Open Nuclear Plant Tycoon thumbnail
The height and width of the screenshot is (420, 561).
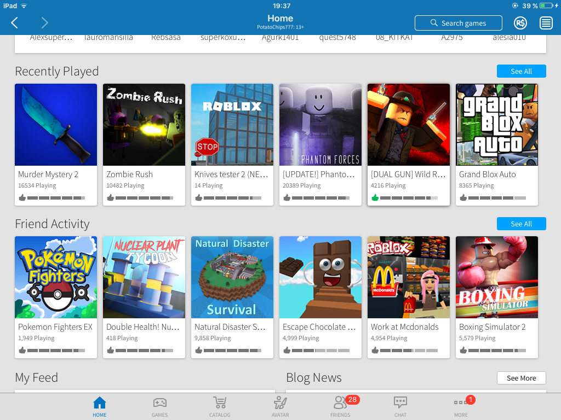(144, 277)
